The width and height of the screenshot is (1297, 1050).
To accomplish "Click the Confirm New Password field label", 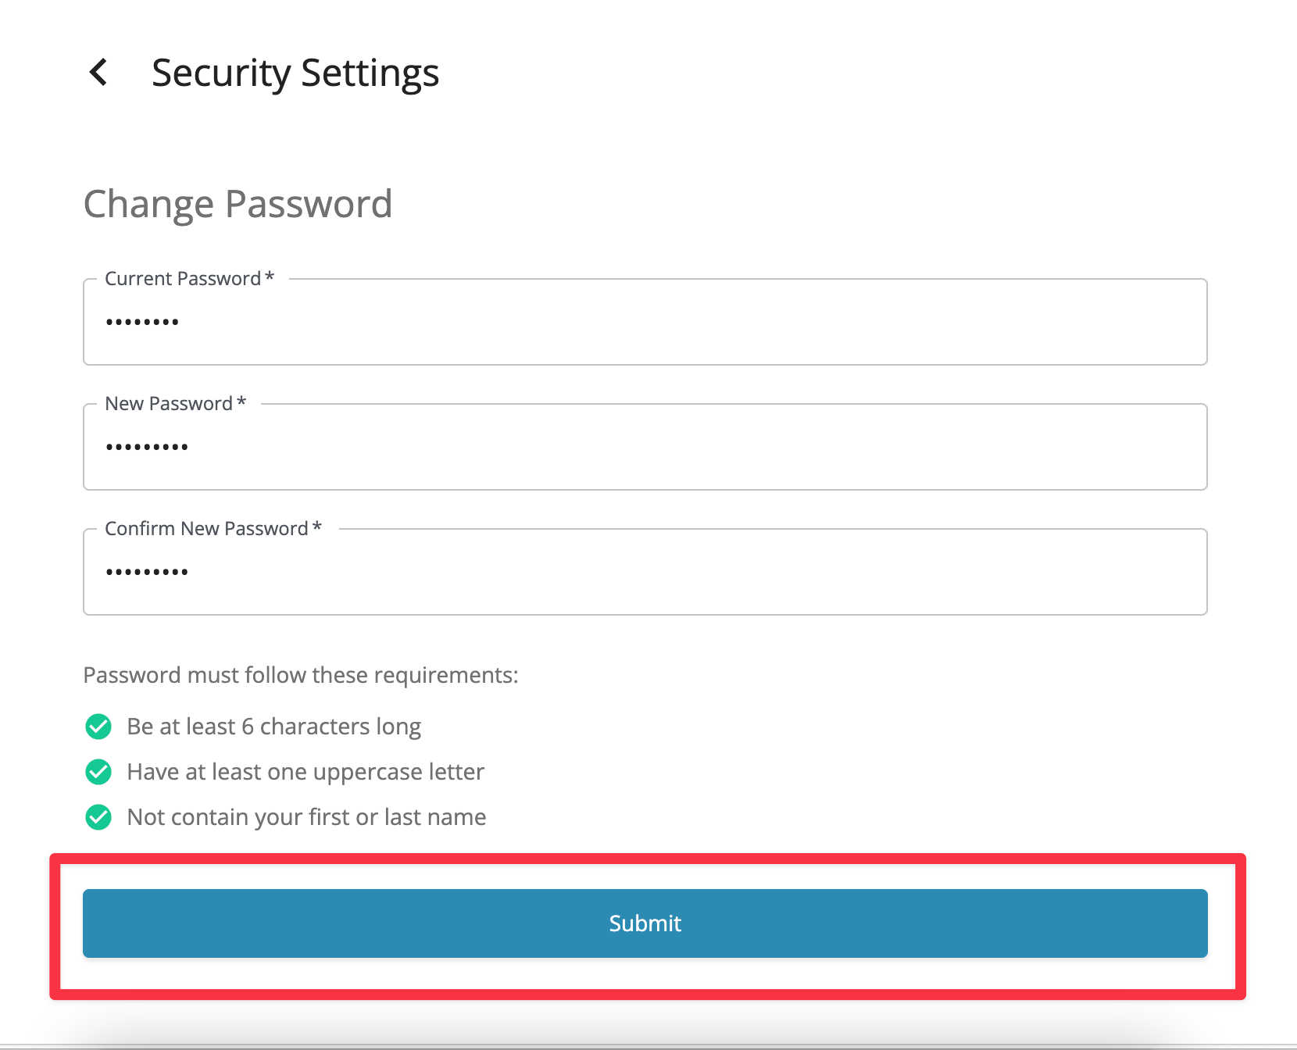I will 206,529.
